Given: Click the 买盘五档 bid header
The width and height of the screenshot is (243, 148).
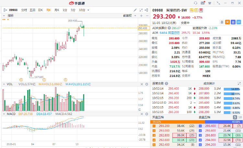Looking at the screenshot, I should tap(158, 117).
